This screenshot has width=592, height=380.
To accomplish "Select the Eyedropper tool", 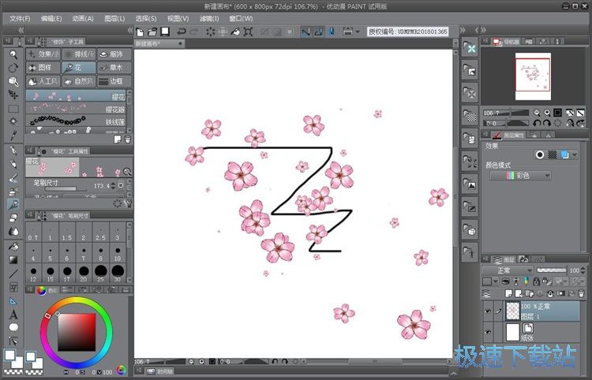I will 13,136.
